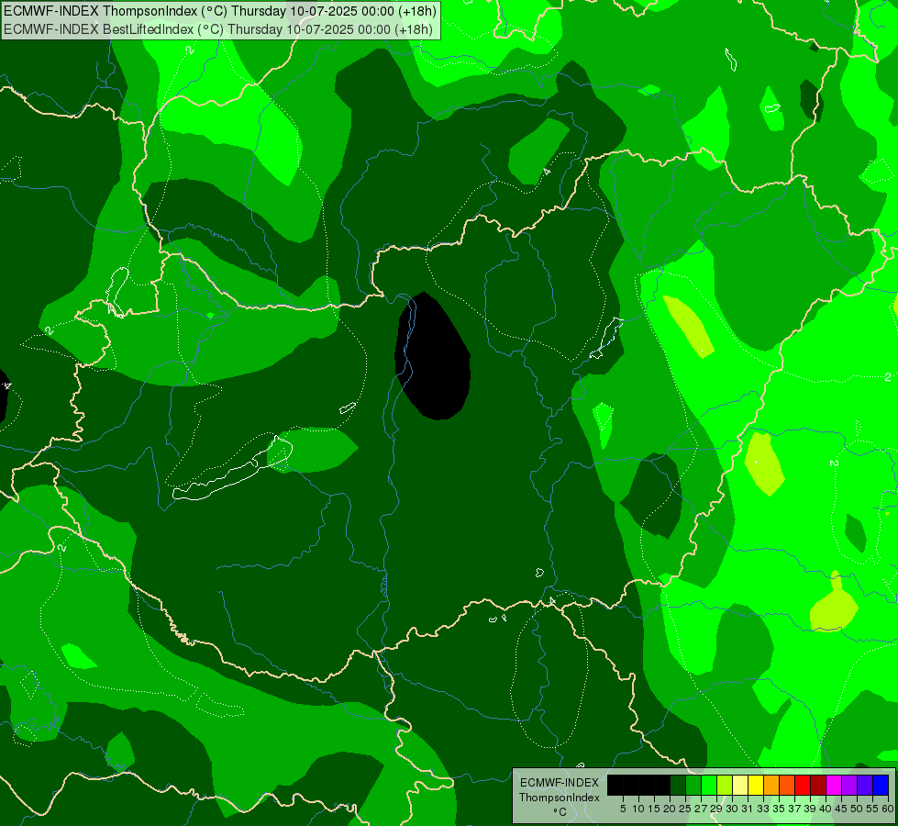Pick the dark green 20-25 legend swatch
Image resolution: width=898 pixels, height=826 pixels.
click(678, 785)
